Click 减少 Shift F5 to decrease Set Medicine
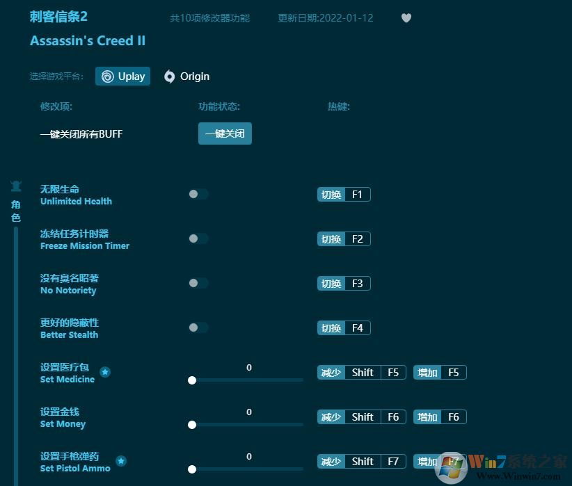Screen dimensions: 572x486 pos(361,372)
